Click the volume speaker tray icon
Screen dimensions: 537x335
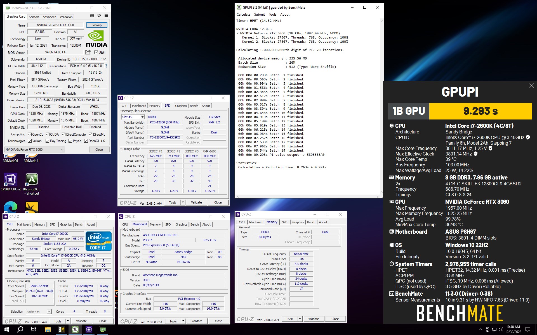coord(501,329)
